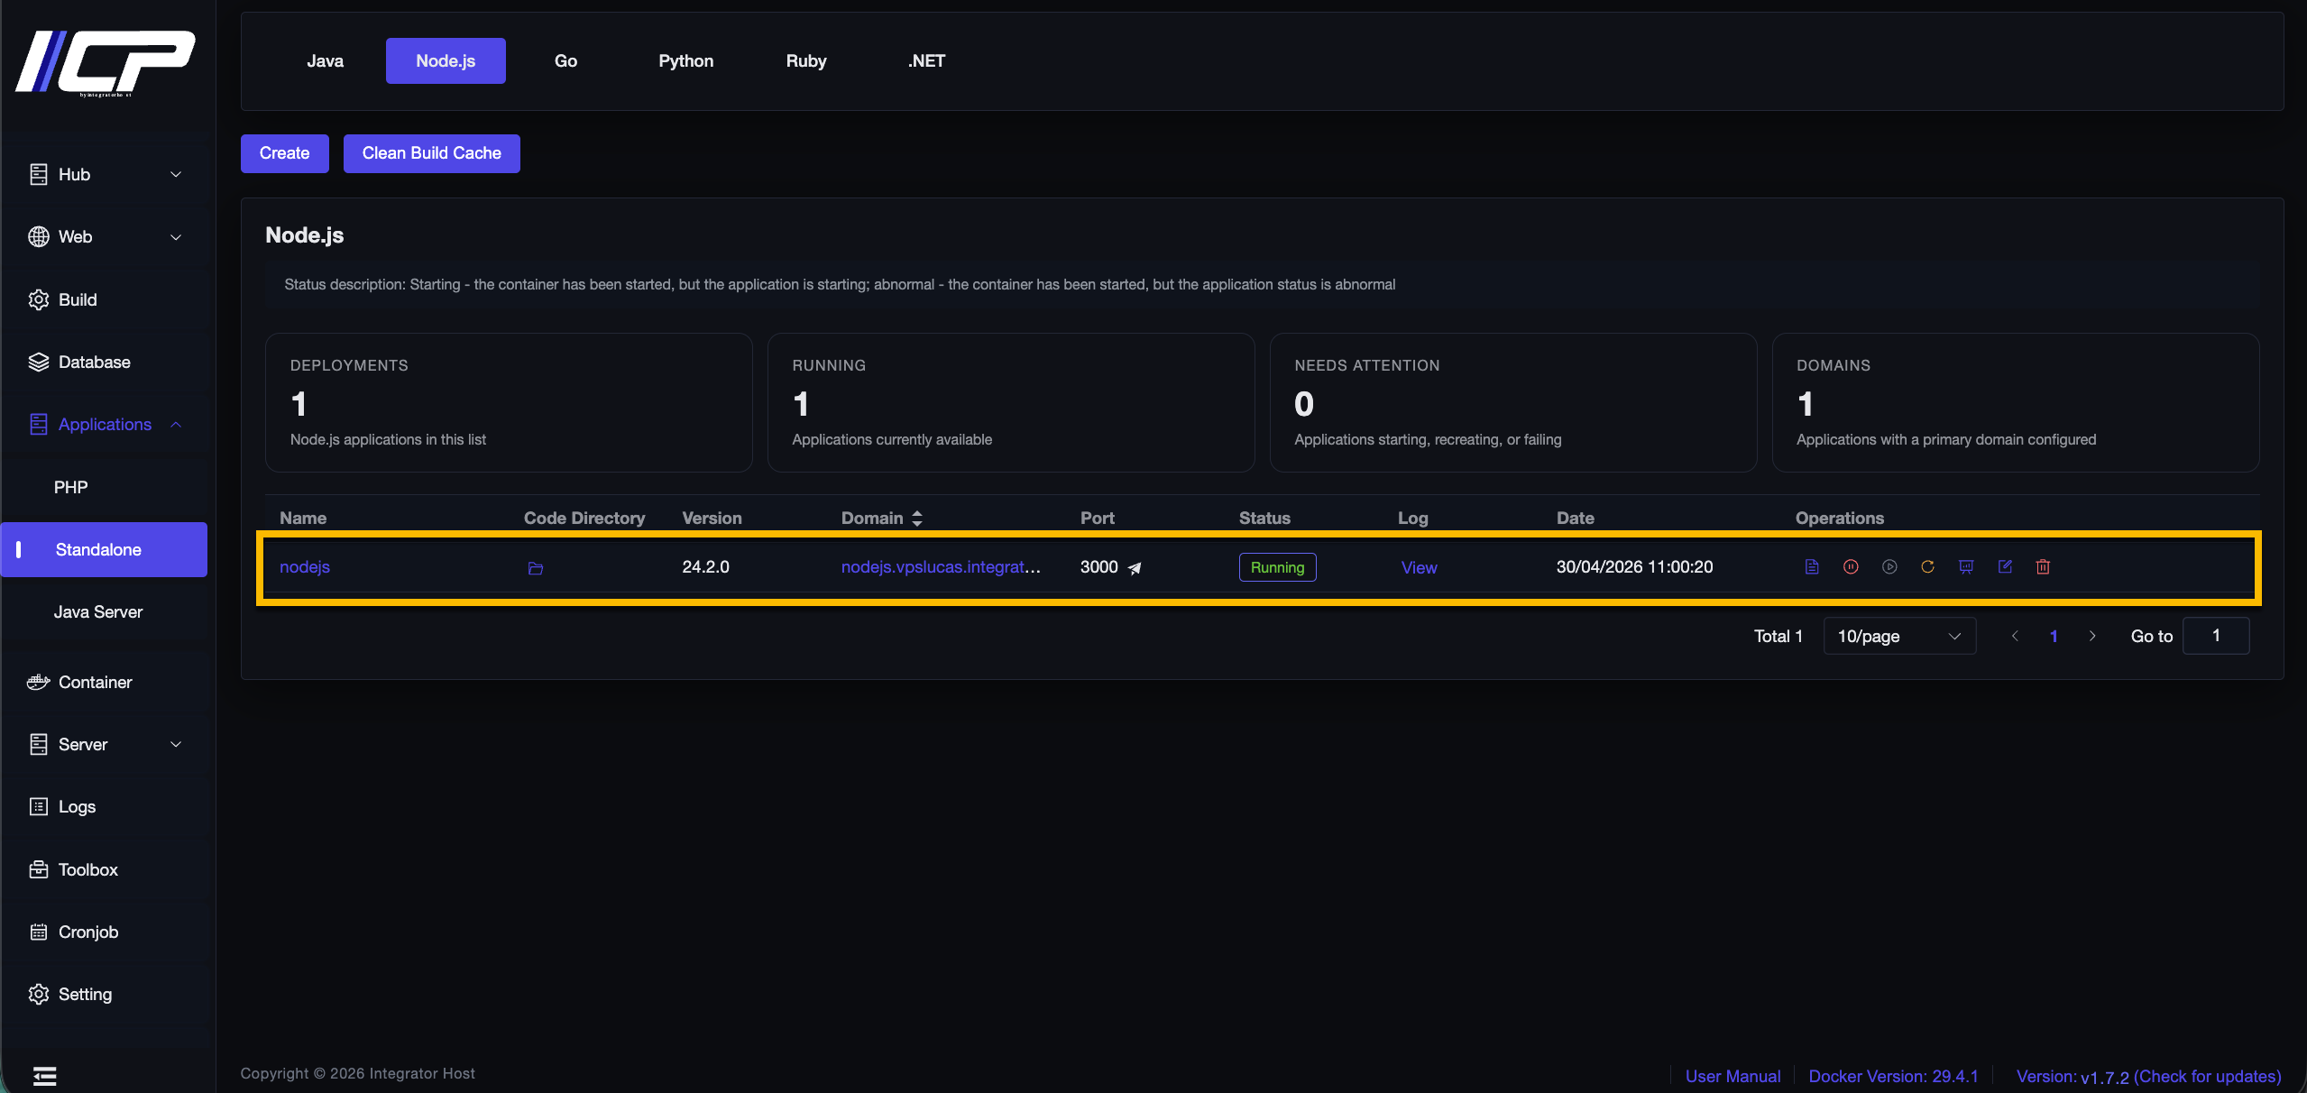The image size is (2307, 1093).
Task: Click the Check for updates version link
Action: tap(2207, 1076)
